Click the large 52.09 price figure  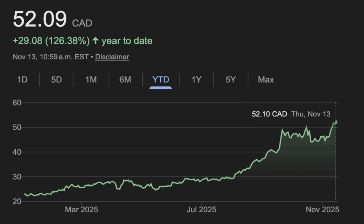pos(39,20)
